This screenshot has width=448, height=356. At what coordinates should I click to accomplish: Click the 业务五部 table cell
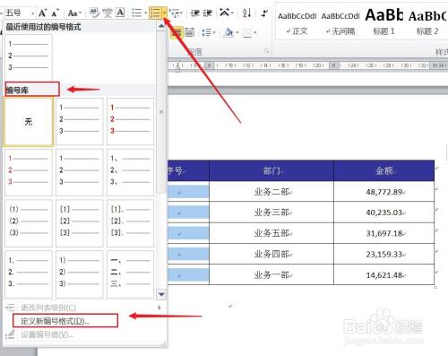271,233
